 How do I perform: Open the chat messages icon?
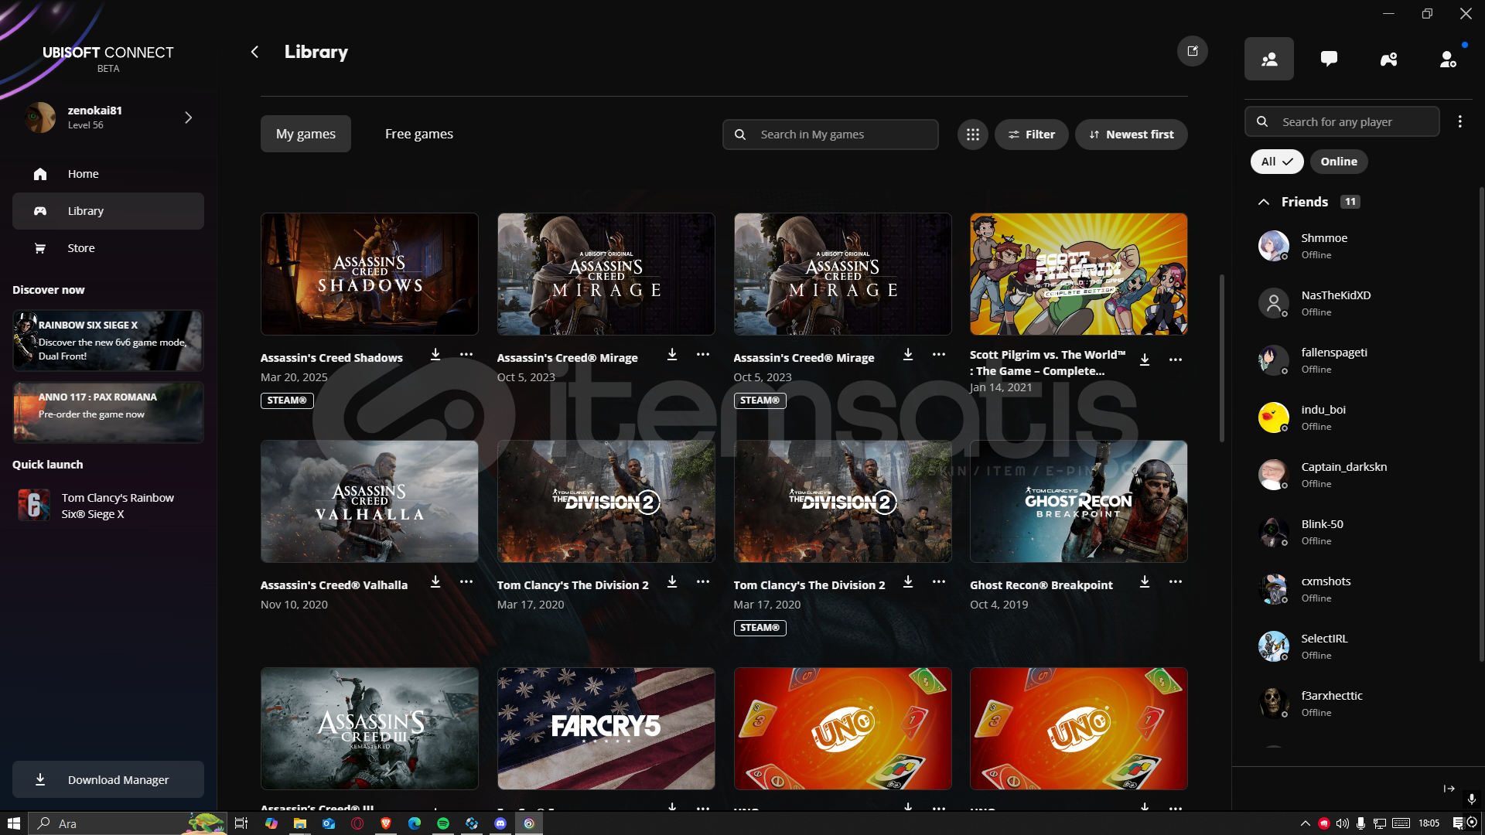[x=1329, y=59]
